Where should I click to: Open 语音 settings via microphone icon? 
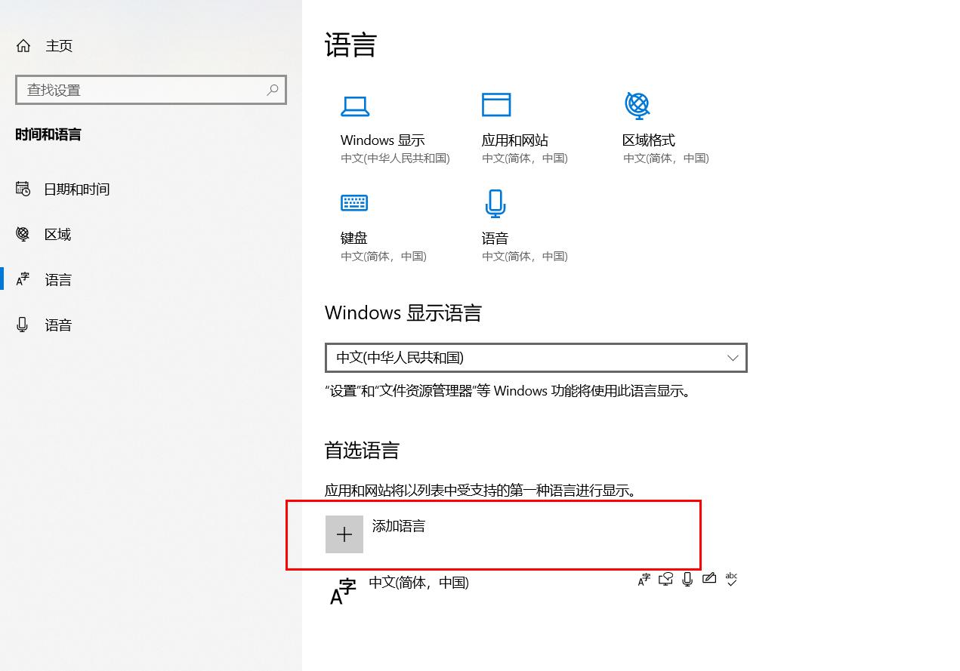click(x=495, y=202)
